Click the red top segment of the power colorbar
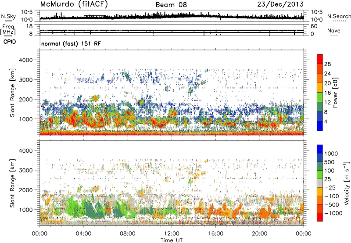The width and height of the screenshot is (351, 243). tap(320, 59)
